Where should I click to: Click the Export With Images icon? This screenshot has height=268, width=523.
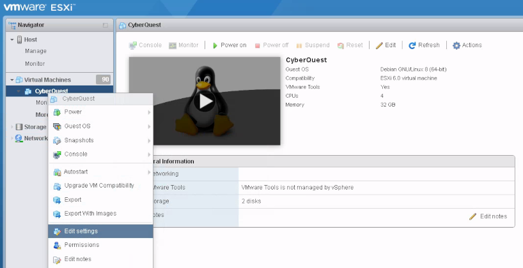[58, 214]
